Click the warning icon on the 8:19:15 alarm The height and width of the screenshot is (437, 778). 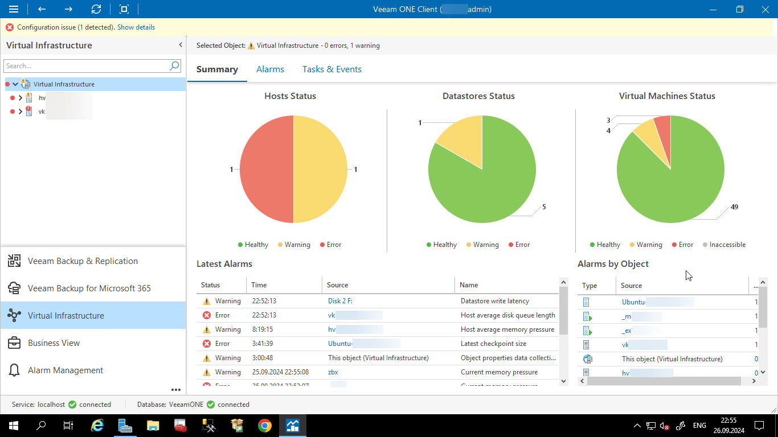click(x=206, y=329)
